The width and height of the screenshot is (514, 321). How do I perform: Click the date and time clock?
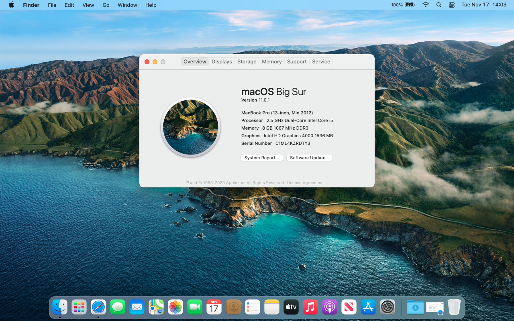pos(484,5)
